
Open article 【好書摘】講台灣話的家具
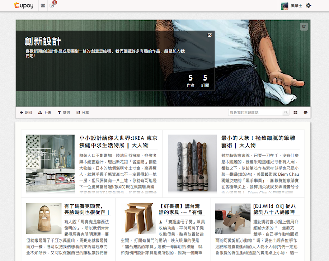tap(180, 209)
